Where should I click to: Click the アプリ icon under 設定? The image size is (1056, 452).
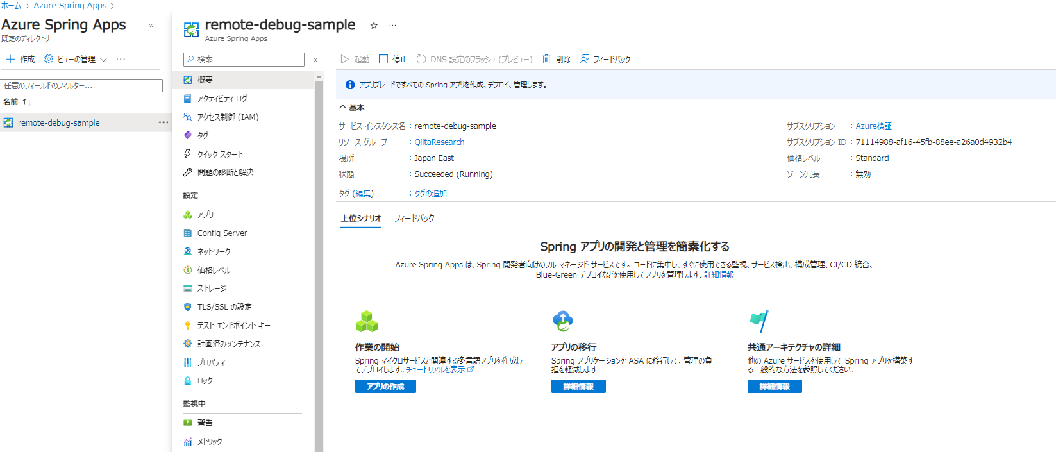click(x=188, y=215)
